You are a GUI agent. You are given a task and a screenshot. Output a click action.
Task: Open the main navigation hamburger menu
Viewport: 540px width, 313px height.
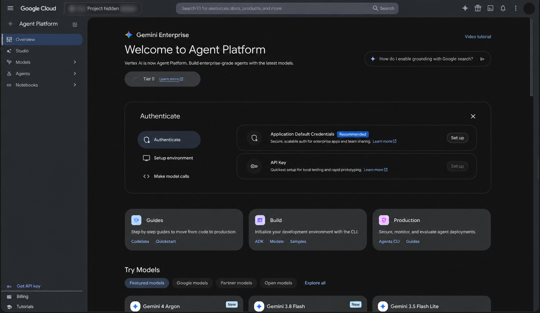(10, 8)
